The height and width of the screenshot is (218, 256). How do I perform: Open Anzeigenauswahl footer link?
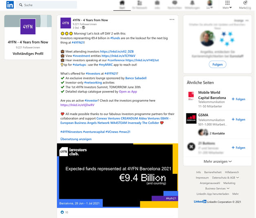pyautogui.click(x=210, y=183)
